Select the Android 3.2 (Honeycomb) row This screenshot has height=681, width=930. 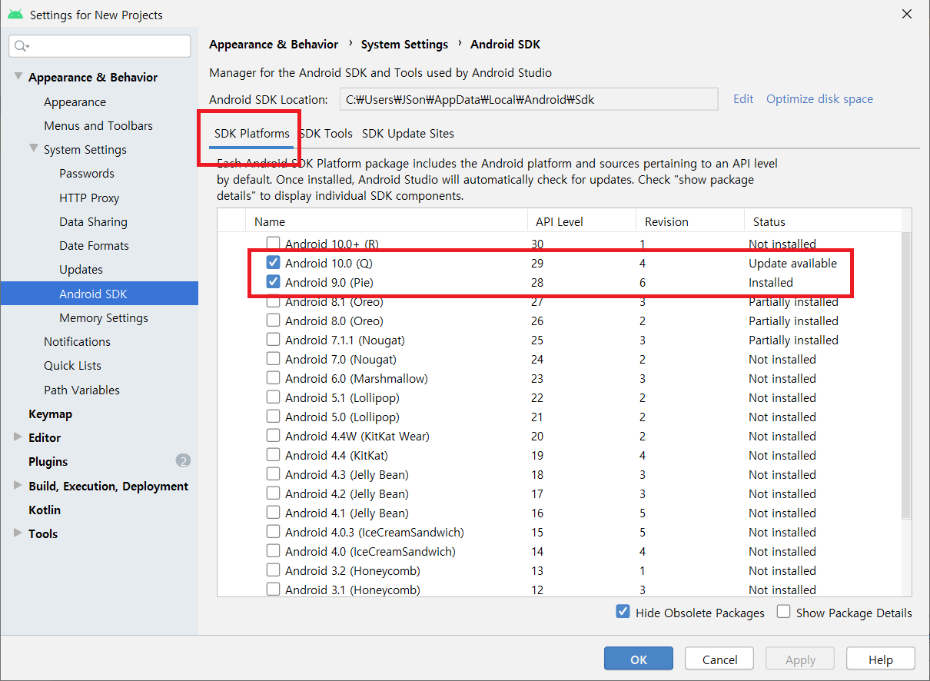point(559,570)
